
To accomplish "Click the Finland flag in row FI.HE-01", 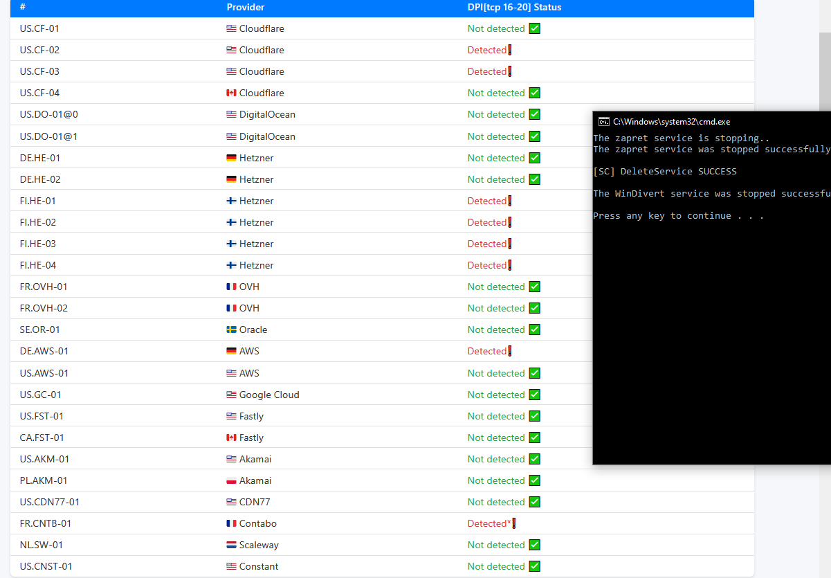I will point(231,201).
